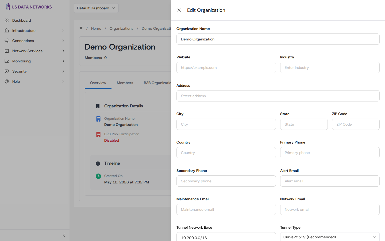
Task: Switch to the Overview tab
Action: 98,83
